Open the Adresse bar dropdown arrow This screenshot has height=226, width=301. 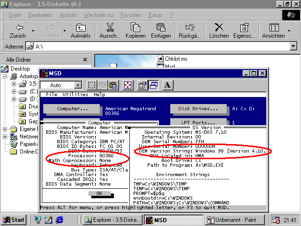click(x=293, y=46)
